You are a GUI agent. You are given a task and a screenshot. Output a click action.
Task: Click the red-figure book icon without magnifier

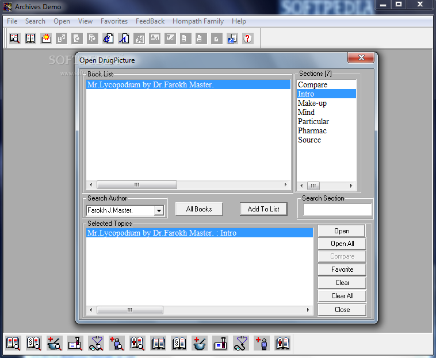[282, 343]
